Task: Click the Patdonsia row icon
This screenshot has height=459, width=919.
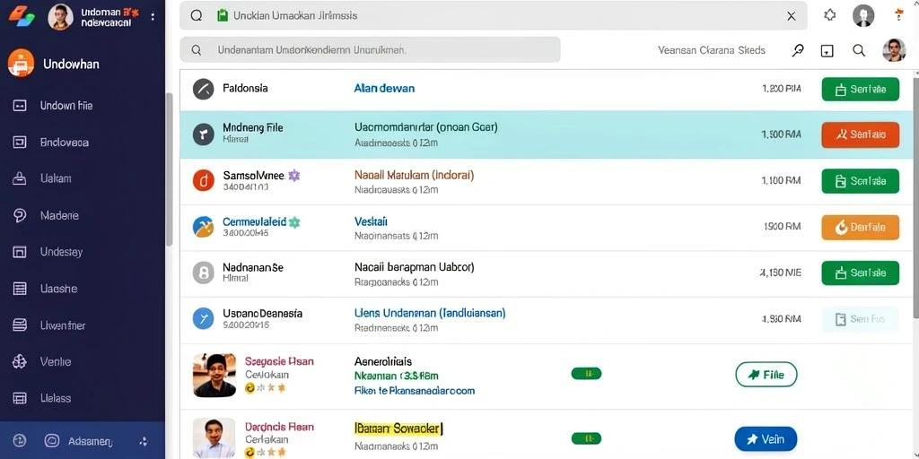Action: coord(204,89)
